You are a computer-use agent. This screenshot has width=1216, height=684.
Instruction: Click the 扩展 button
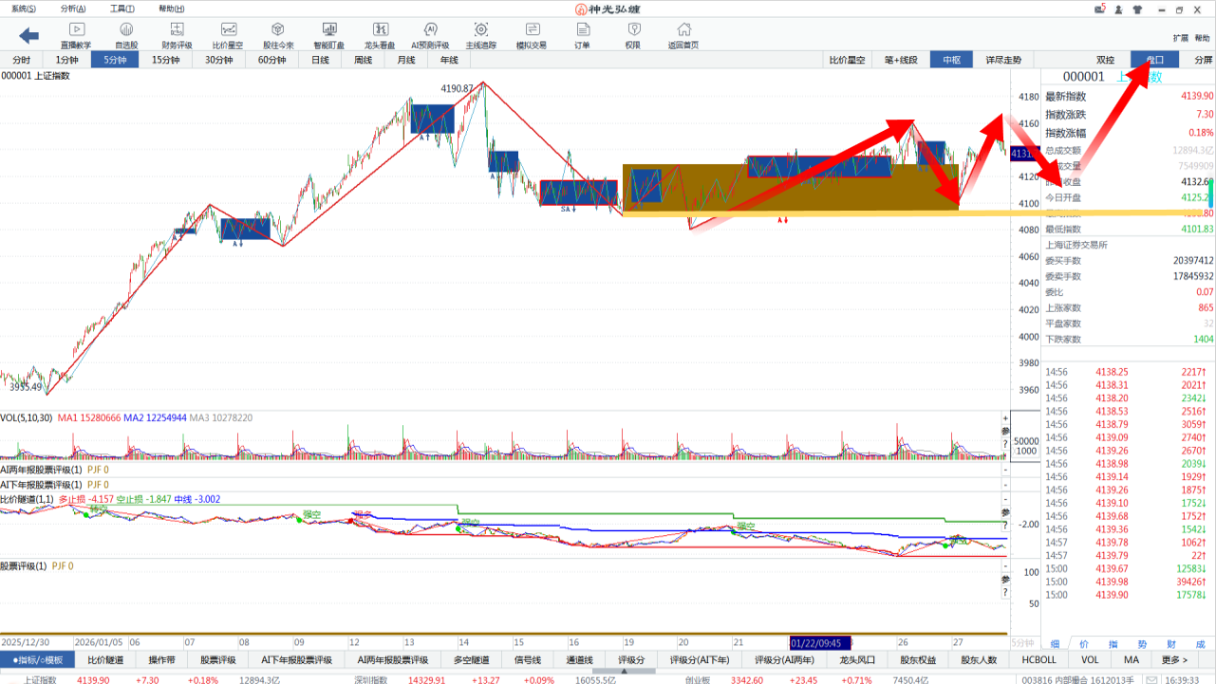point(1180,38)
